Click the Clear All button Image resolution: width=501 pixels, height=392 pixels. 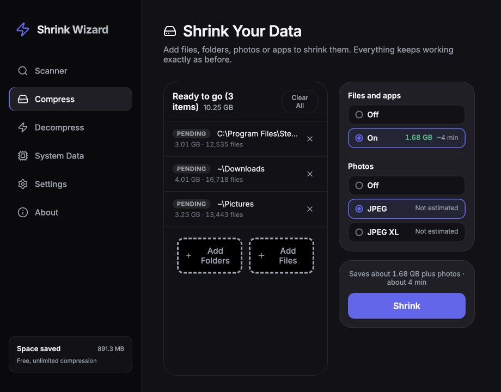300,102
